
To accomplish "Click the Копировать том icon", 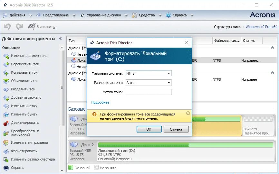I will pos(6,73).
